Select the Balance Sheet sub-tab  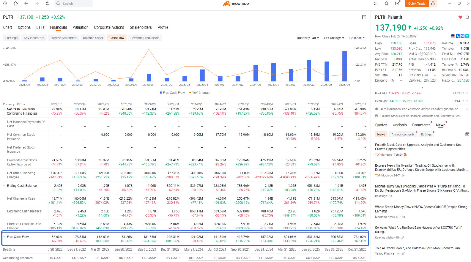(x=93, y=38)
